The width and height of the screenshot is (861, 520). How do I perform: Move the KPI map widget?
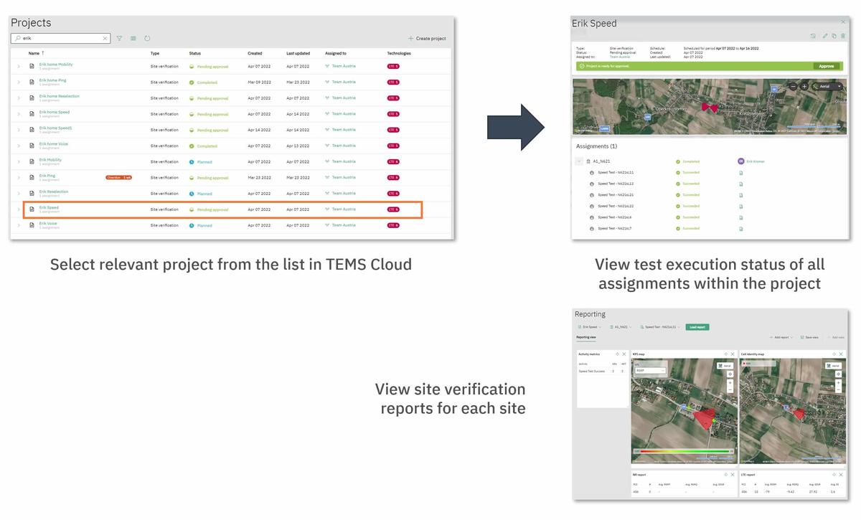726,354
